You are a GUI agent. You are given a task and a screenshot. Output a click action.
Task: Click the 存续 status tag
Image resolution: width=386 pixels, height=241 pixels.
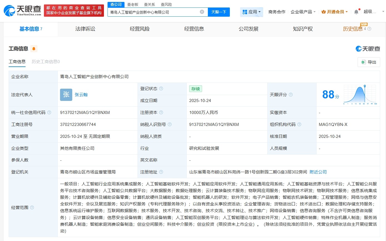(x=195, y=88)
